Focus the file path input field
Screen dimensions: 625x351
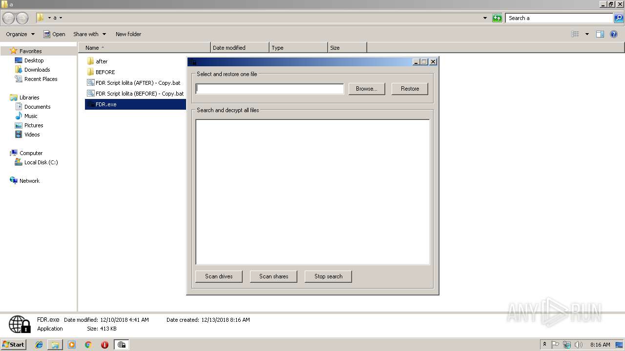tap(270, 89)
